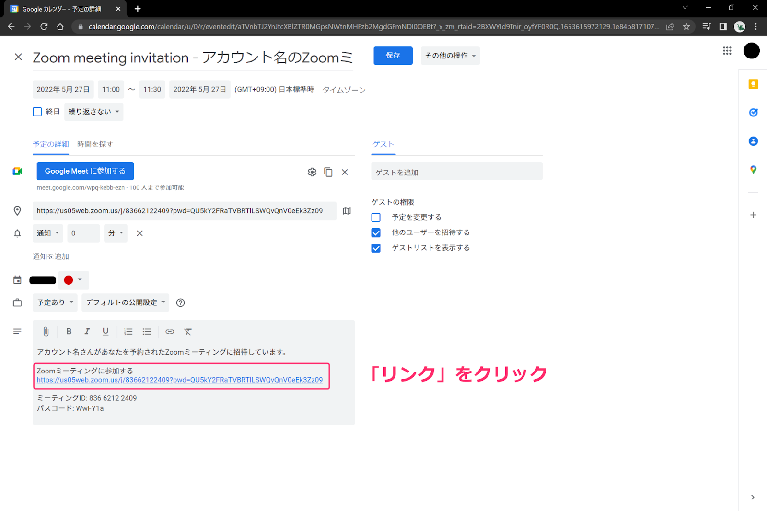Insert a numbered list in description
The image size is (767, 511).
128,331
